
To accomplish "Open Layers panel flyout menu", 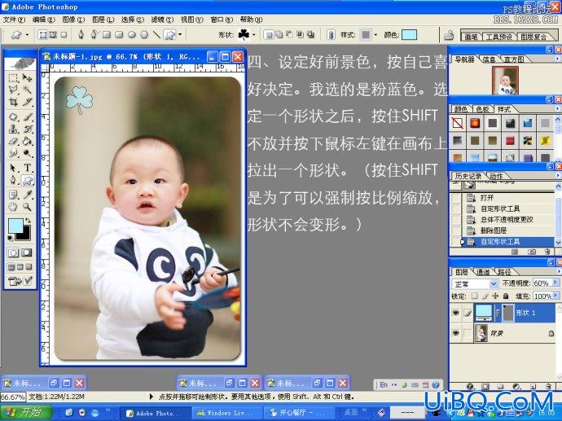I will [x=557, y=271].
